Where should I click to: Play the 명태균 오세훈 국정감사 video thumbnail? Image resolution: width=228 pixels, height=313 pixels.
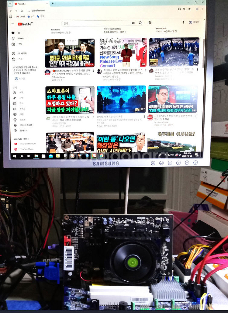click(x=70, y=53)
